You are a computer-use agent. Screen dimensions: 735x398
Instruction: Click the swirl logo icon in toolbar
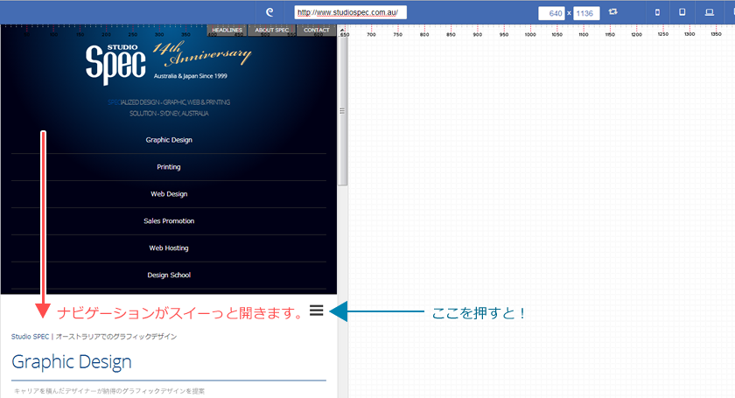[270, 13]
